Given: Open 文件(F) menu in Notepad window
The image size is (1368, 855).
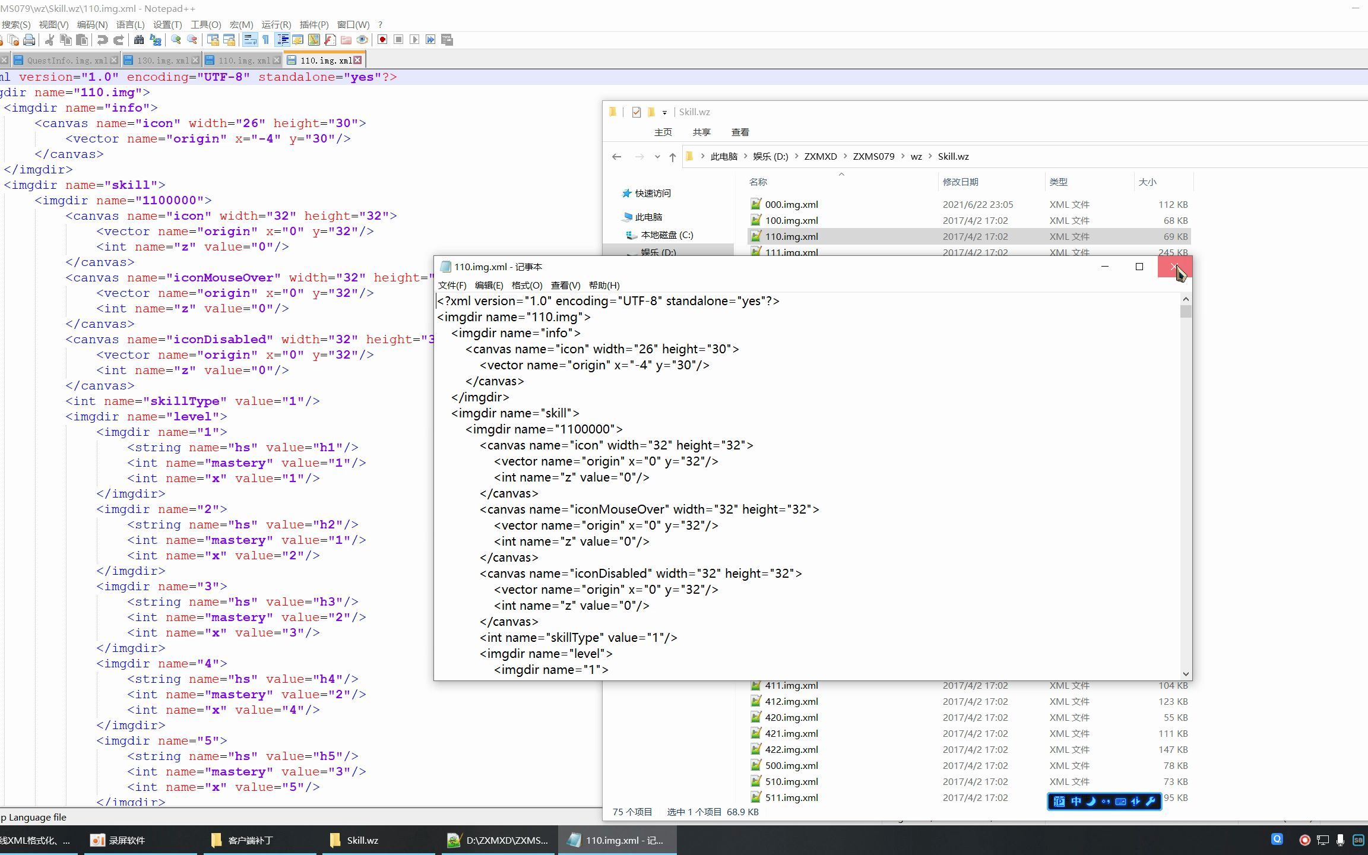Looking at the screenshot, I should [452, 285].
